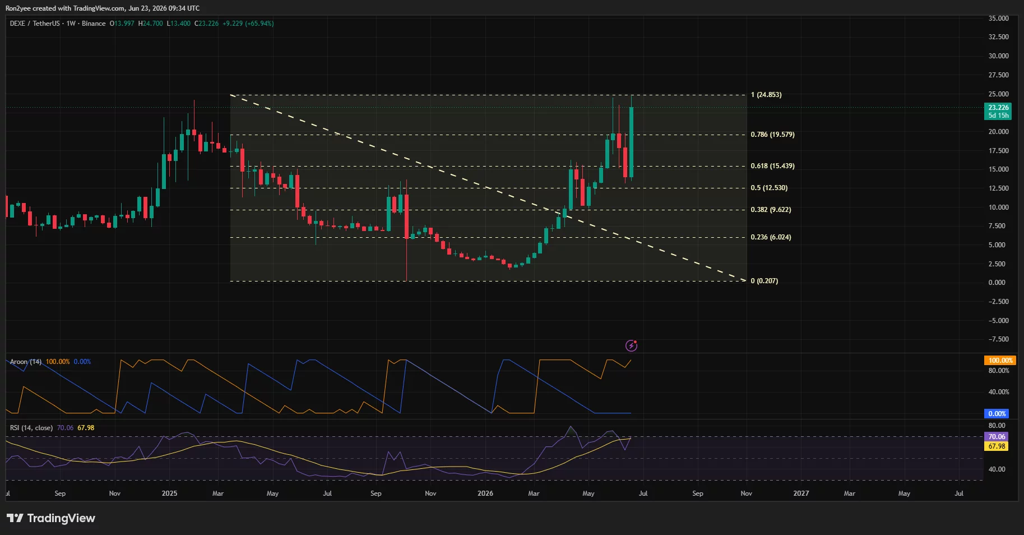Click the first Nov label, left of 2025
Image resolution: width=1024 pixels, height=535 pixels.
pyautogui.click(x=114, y=494)
